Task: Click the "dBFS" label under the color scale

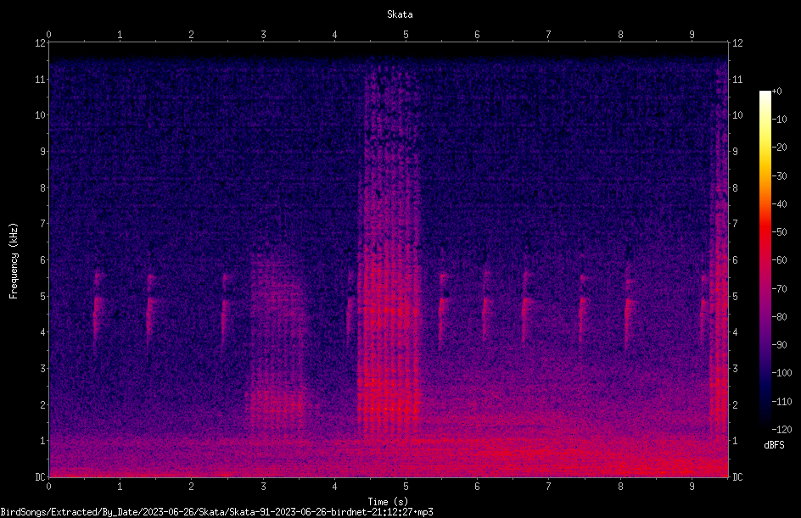Action: [774, 445]
